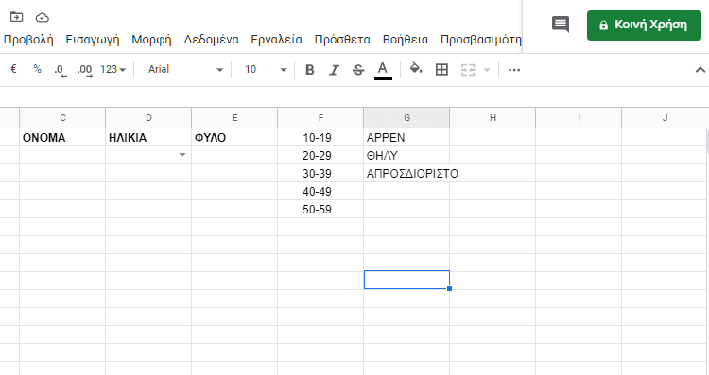The width and height of the screenshot is (709, 375).
Task: Select column D header
Action: (148, 118)
